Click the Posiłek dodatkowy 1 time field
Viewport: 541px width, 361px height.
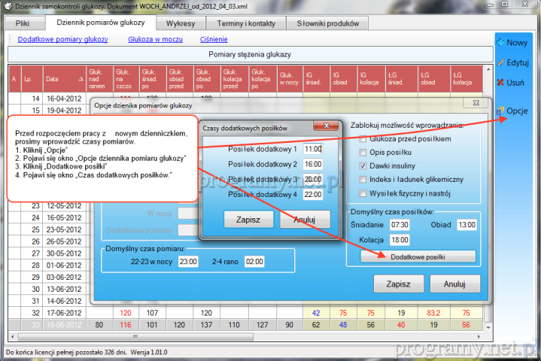(313, 149)
